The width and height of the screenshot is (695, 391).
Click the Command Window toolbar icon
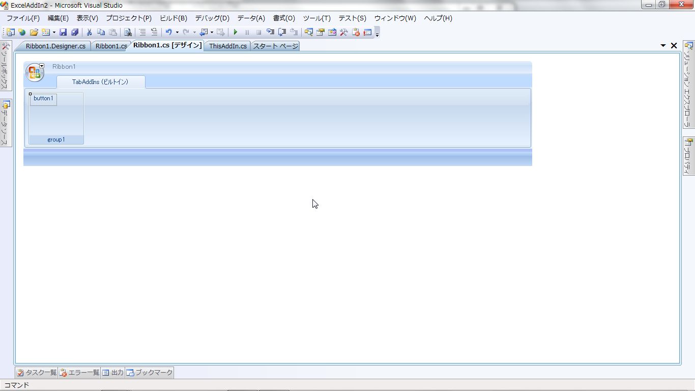[x=367, y=32]
